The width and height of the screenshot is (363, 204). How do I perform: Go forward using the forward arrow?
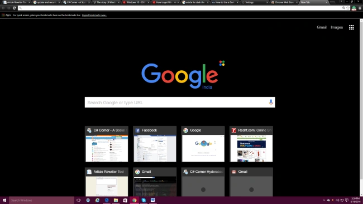9,8
